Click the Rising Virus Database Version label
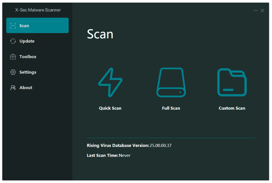The height and width of the screenshot is (183, 272). pos(118,145)
